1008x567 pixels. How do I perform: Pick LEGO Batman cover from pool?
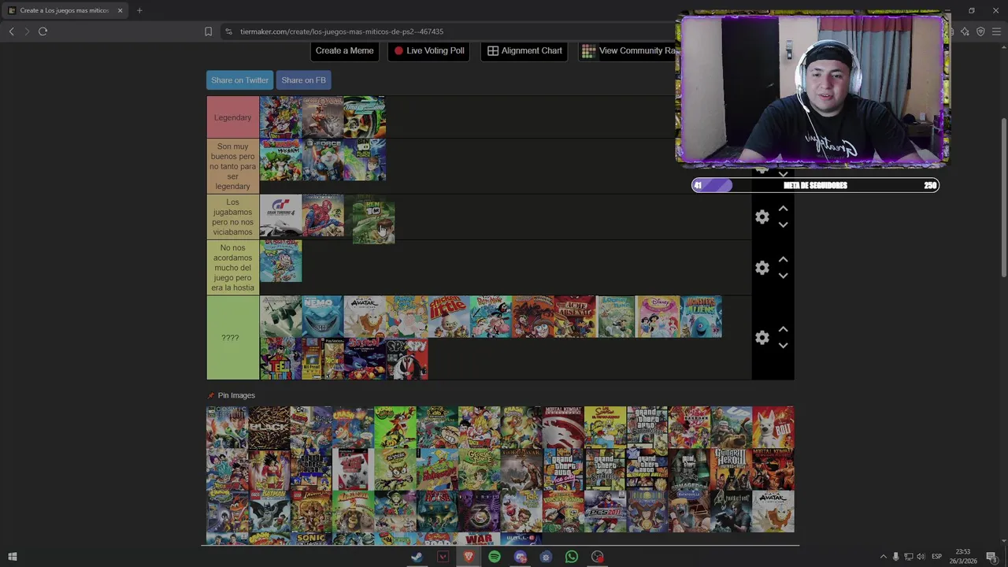tap(269, 511)
